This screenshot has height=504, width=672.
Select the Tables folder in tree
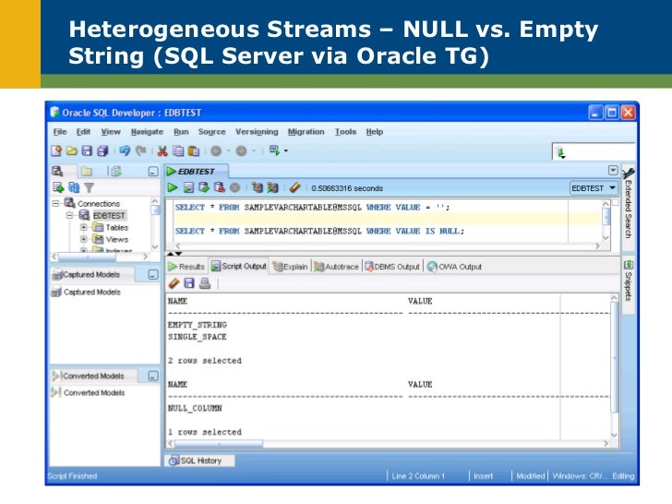coord(111,227)
